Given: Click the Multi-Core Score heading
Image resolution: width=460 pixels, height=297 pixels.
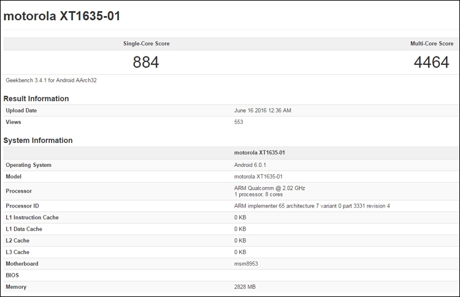Looking at the screenshot, I should click(431, 44).
